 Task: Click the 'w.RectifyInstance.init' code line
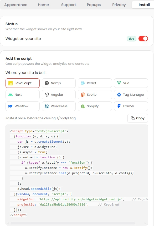[x=79, y=173]
